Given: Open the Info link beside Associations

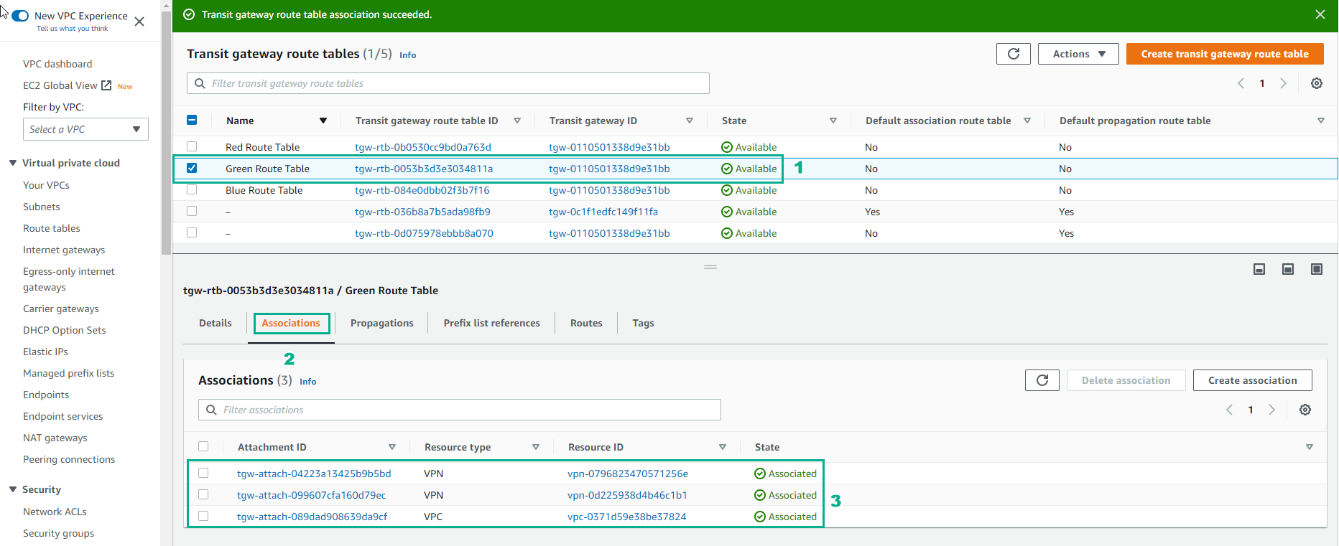Looking at the screenshot, I should pos(307,382).
